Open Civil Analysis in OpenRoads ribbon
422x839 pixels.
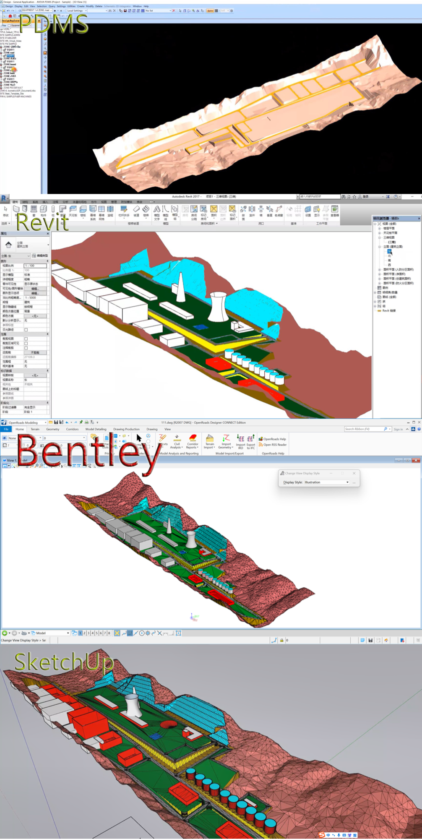point(177,442)
